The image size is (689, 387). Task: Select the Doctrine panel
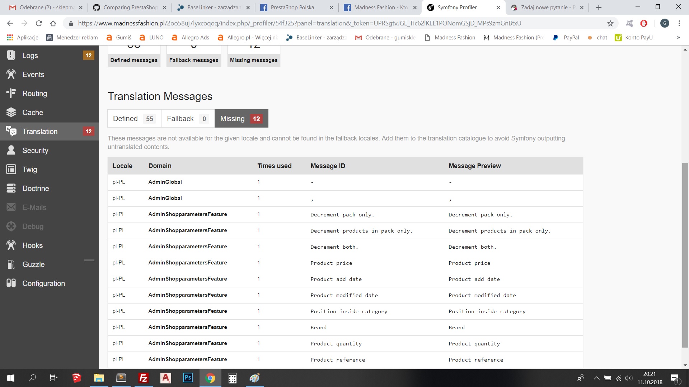pyautogui.click(x=36, y=188)
